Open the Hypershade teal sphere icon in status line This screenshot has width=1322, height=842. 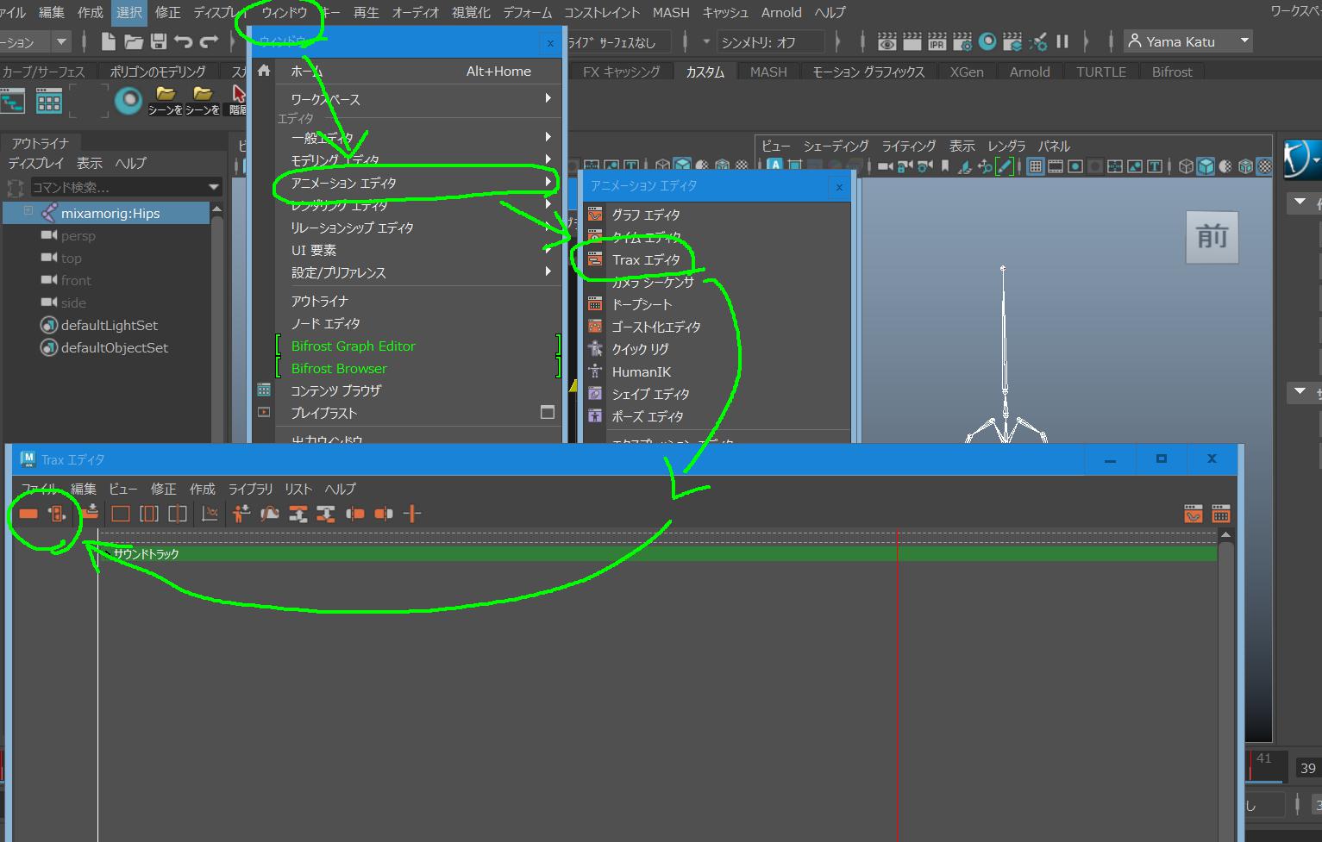(988, 41)
